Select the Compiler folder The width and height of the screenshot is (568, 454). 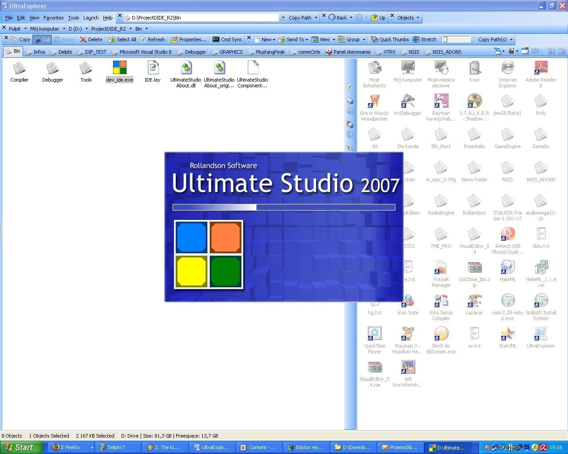(20, 72)
